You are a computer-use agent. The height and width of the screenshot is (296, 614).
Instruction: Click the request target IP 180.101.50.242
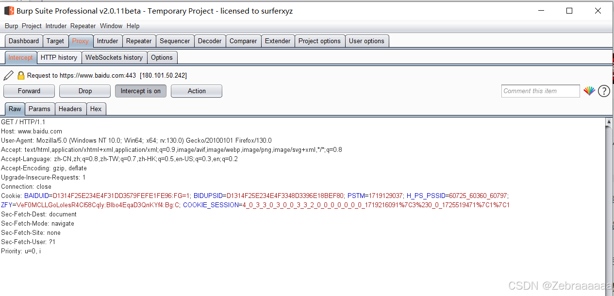163,75
